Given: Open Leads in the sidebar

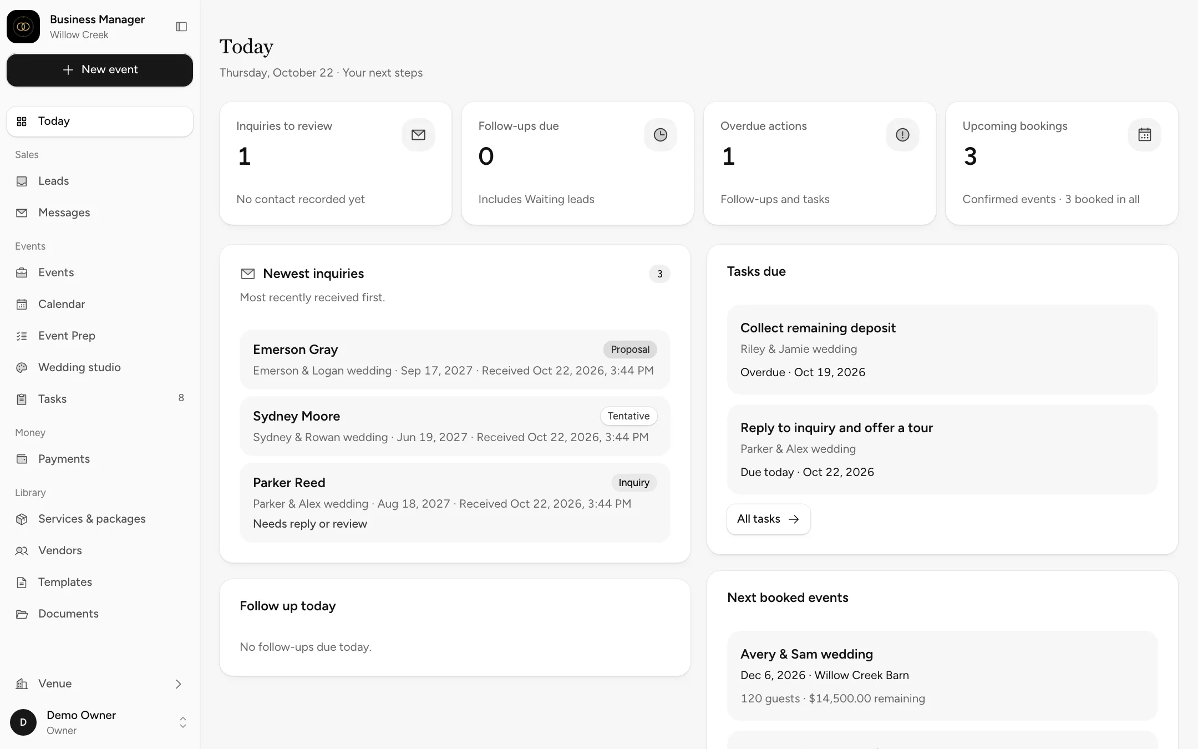Looking at the screenshot, I should click(x=100, y=181).
